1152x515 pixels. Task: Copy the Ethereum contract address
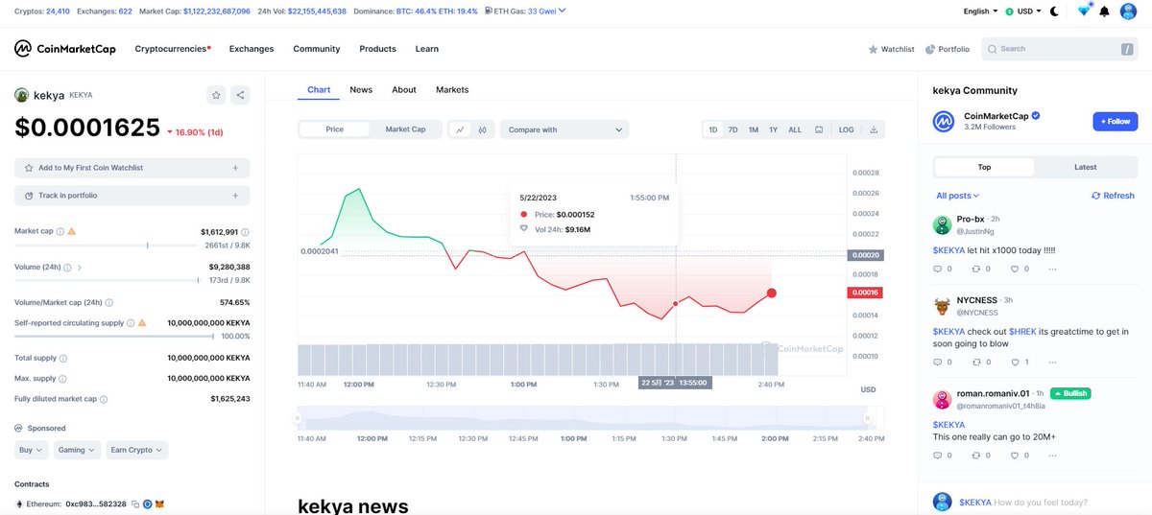[x=135, y=503]
